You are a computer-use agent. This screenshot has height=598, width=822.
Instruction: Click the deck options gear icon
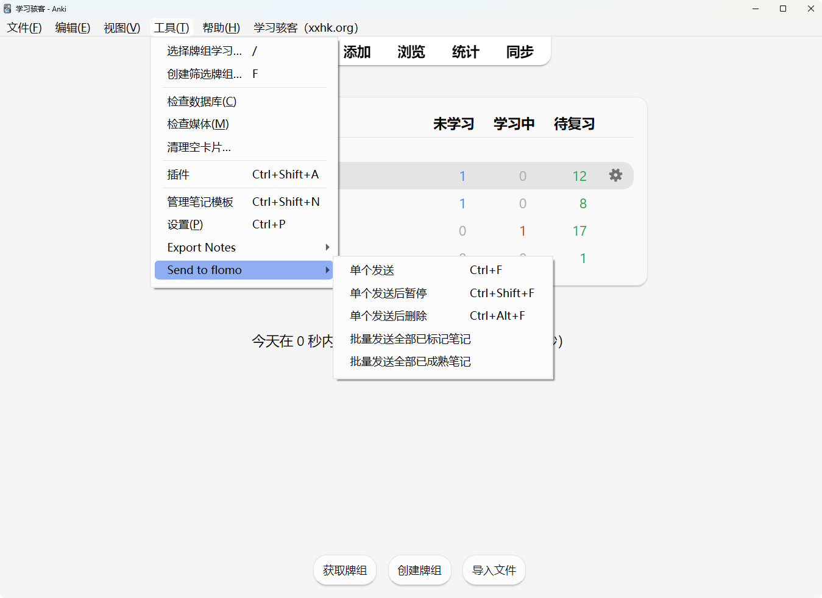615,175
